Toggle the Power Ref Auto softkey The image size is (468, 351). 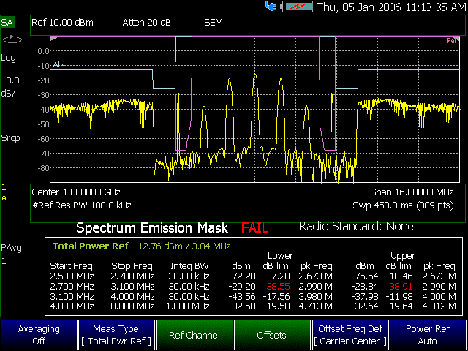[x=428, y=335]
